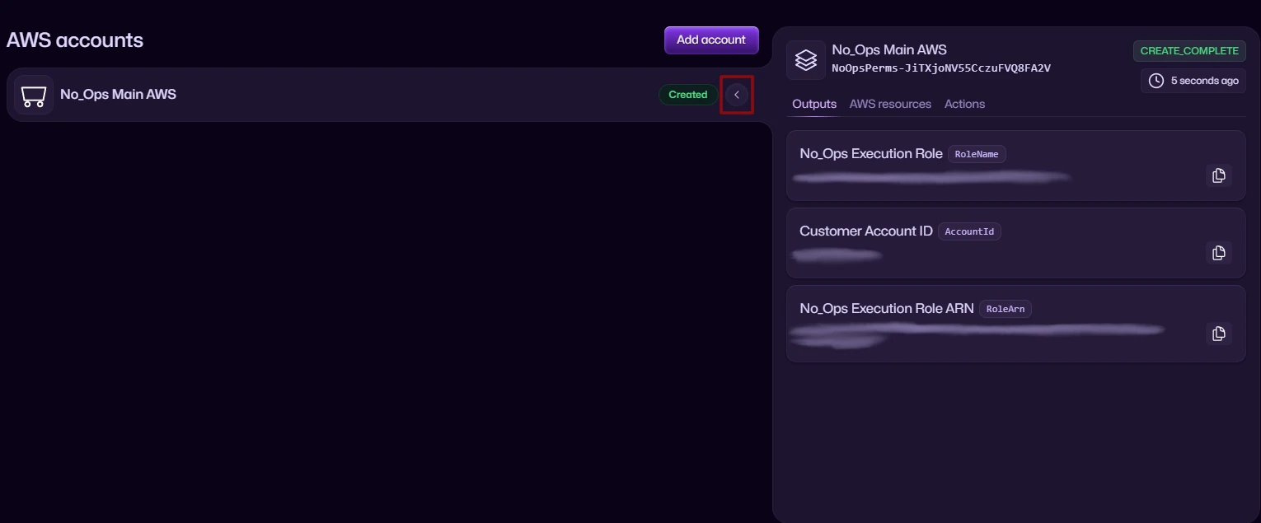Open the AWS resources tab

click(890, 104)
